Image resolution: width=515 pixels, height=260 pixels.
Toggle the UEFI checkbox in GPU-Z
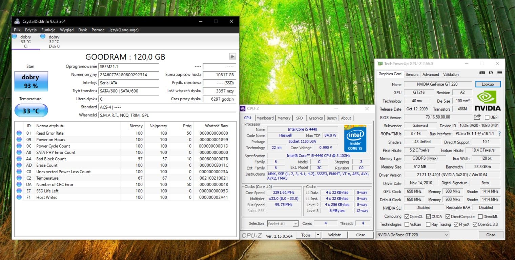[487, 117]
